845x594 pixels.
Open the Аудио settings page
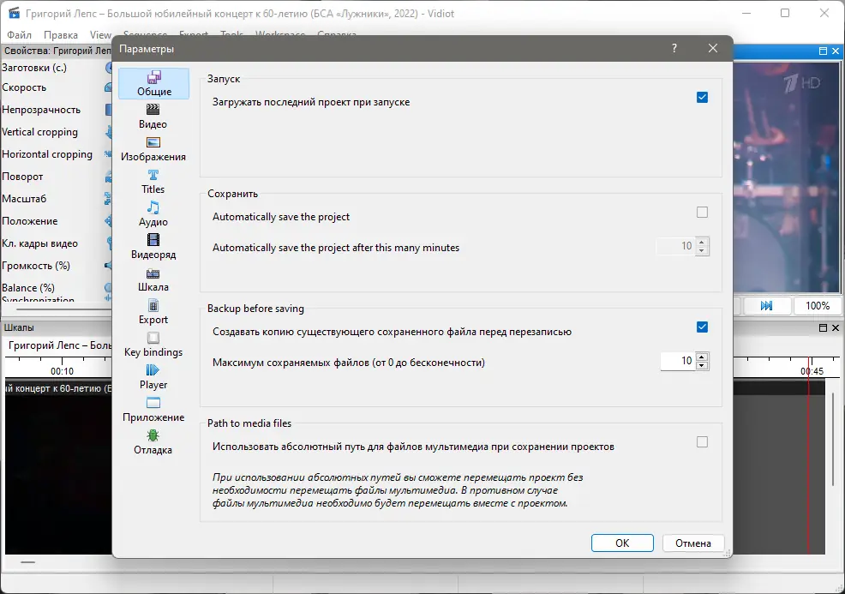(x=153, y=214)
